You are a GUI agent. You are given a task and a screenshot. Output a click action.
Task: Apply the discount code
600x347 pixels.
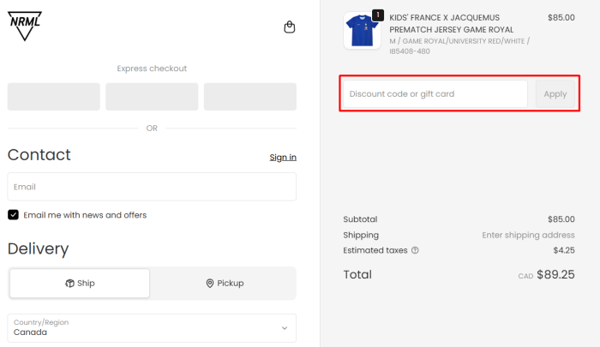[x=555, y=93]
